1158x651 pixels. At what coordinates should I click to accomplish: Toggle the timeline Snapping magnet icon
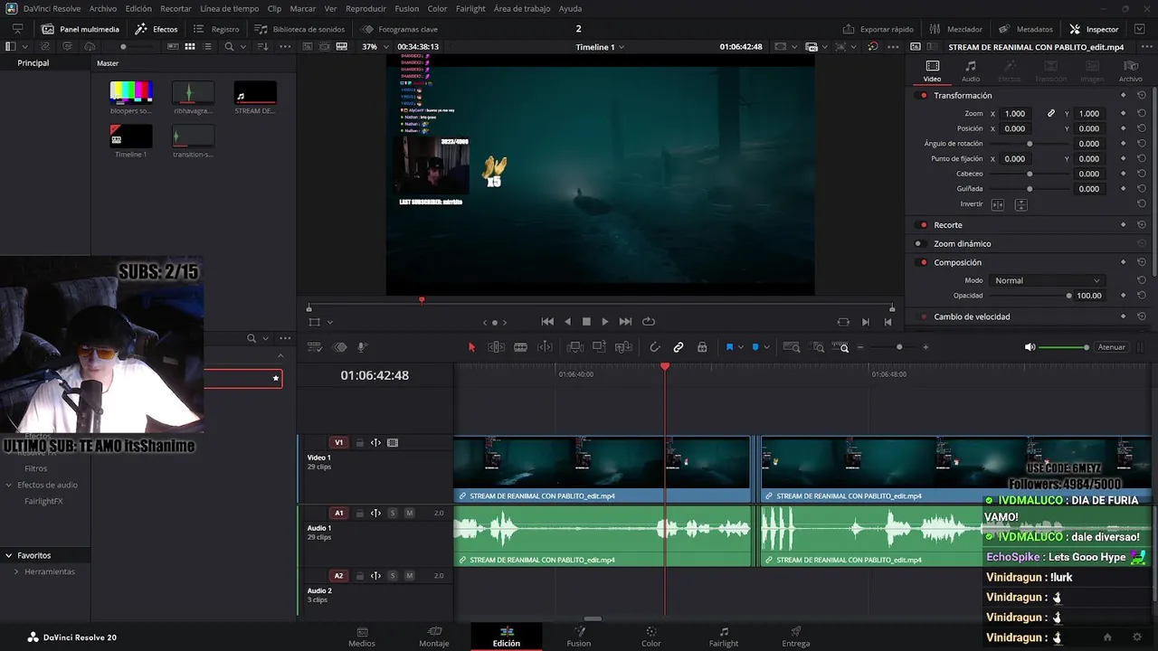point(655,347)
